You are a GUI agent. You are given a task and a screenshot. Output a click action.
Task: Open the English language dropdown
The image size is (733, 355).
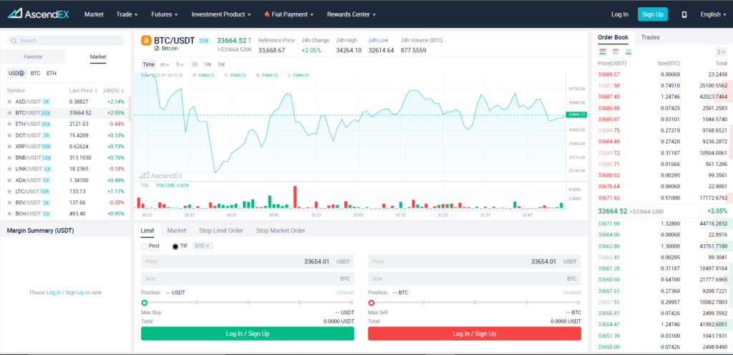714,14
